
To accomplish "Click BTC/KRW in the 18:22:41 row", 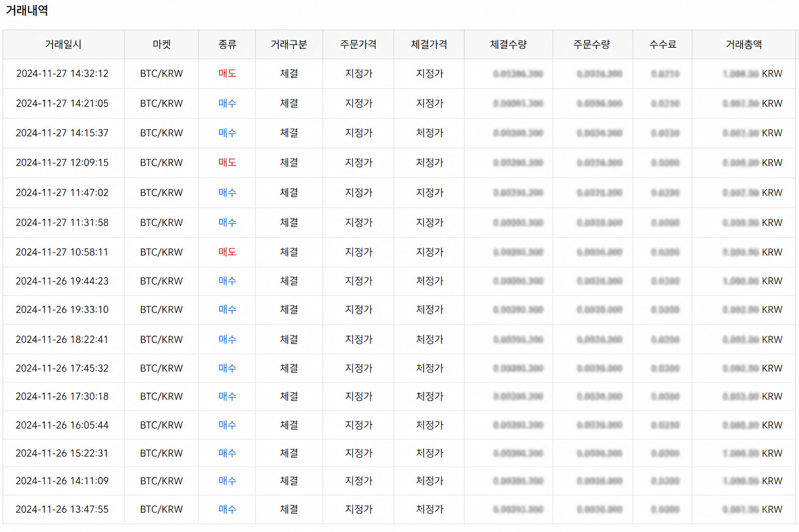I will coord(162,339).
